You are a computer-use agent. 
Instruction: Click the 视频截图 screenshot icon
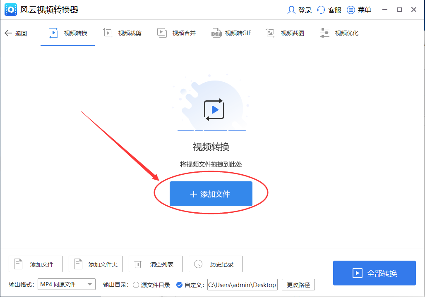pyautogui.click(x=270, y=33)
